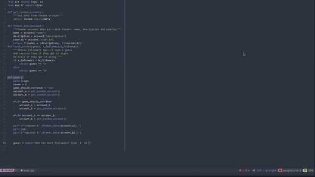315x177 pixels.
Task: Click the 'country = account["country"]' line
Action: coord(34,39)
